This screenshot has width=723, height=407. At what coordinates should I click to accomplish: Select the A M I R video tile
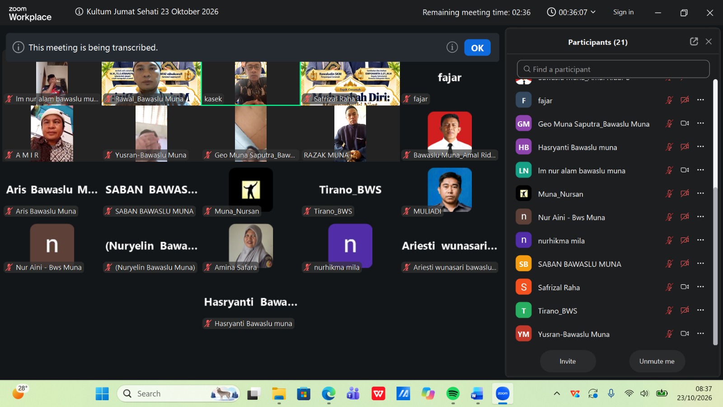coord(52,133)
